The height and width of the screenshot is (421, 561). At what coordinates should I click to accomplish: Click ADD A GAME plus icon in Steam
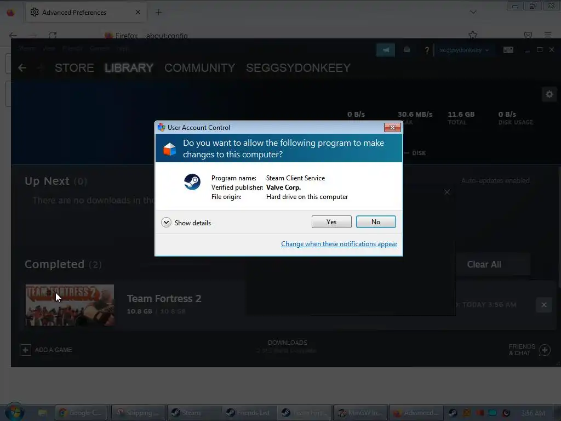coord(25,350)
